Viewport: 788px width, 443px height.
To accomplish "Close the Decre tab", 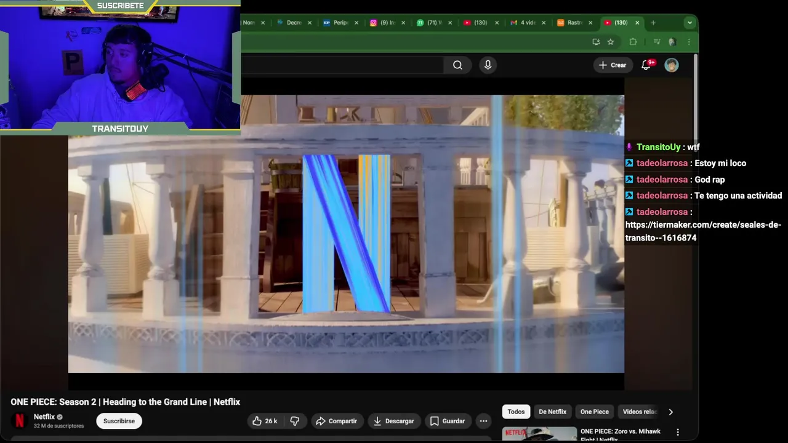I will coord(310,23).
